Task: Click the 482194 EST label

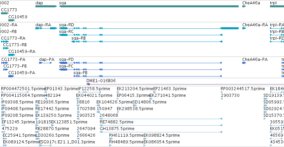Action: 53,95
